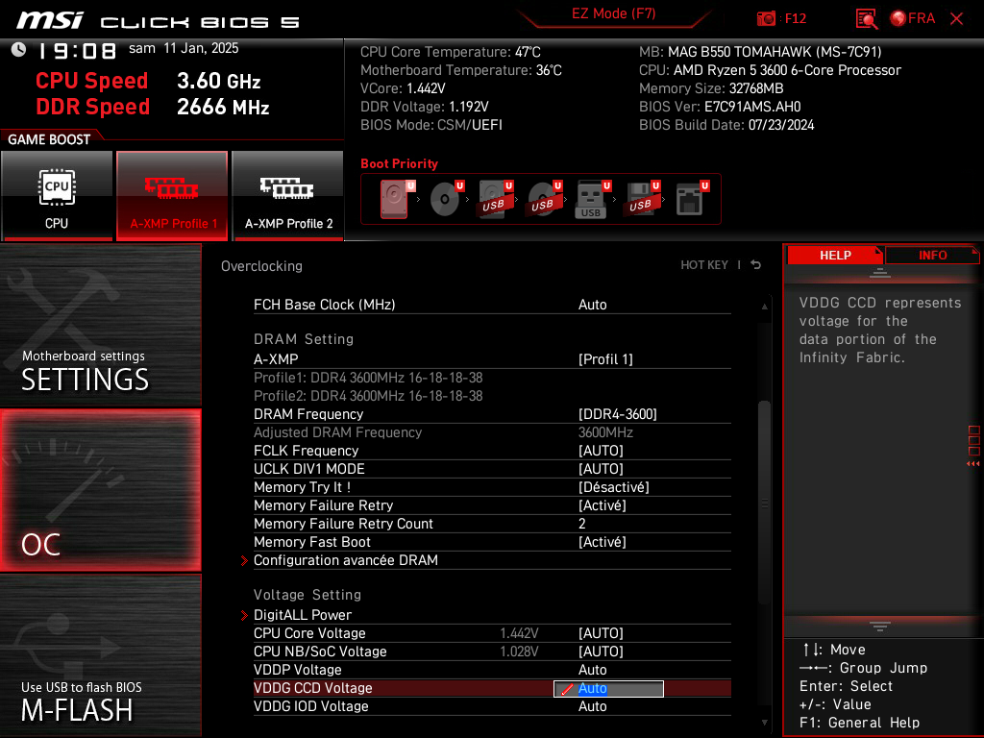Open the SETTINGS motherboard section
The image size is (984, 738).
pos(100,325)
